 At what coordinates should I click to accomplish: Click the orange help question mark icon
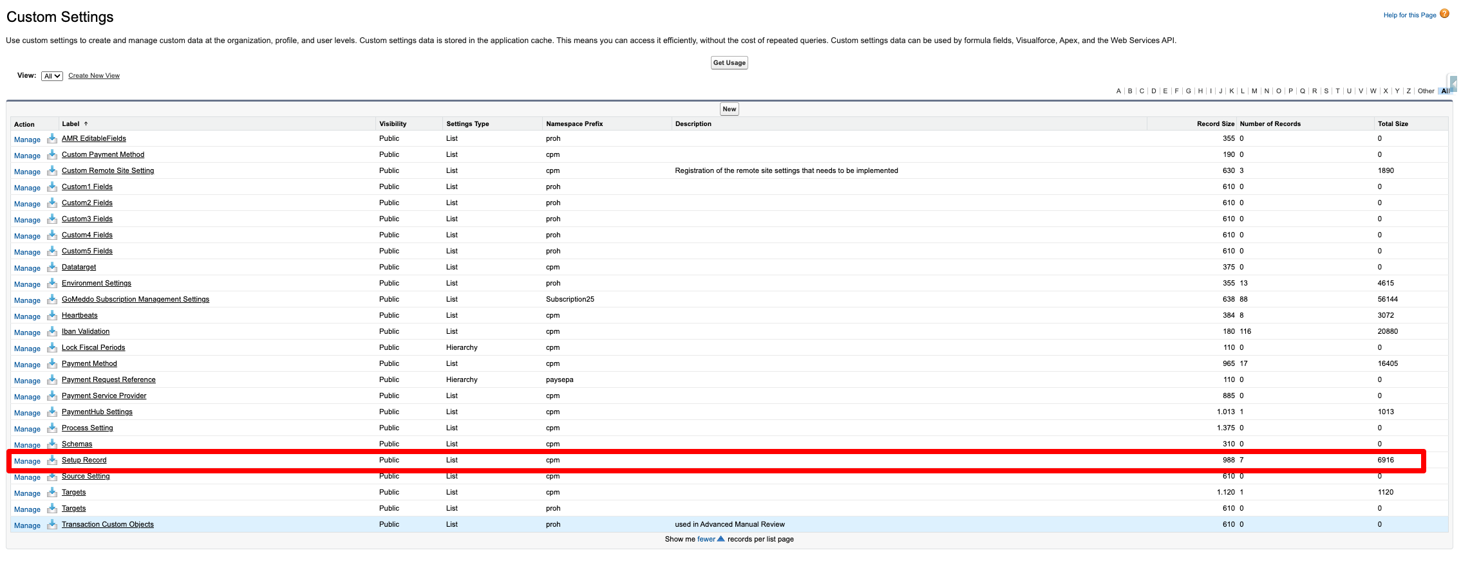tap(1444, 14)
